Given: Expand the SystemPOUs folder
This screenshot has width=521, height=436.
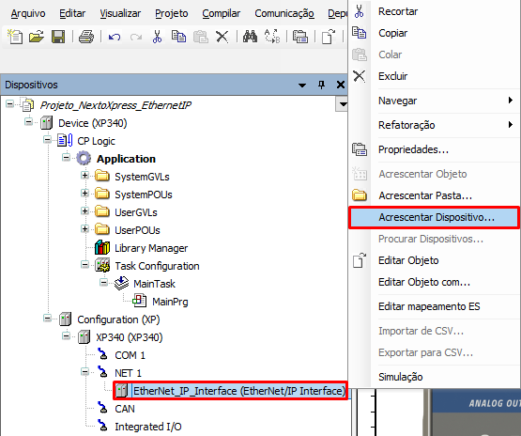Looking at the screenshot, I should coord(85,194).
